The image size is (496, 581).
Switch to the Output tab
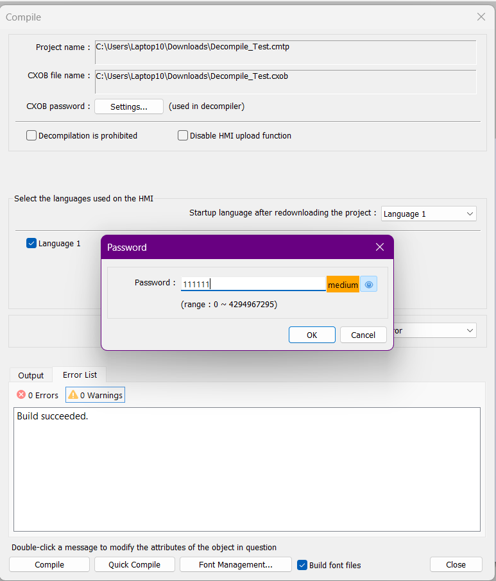[31, 375]
